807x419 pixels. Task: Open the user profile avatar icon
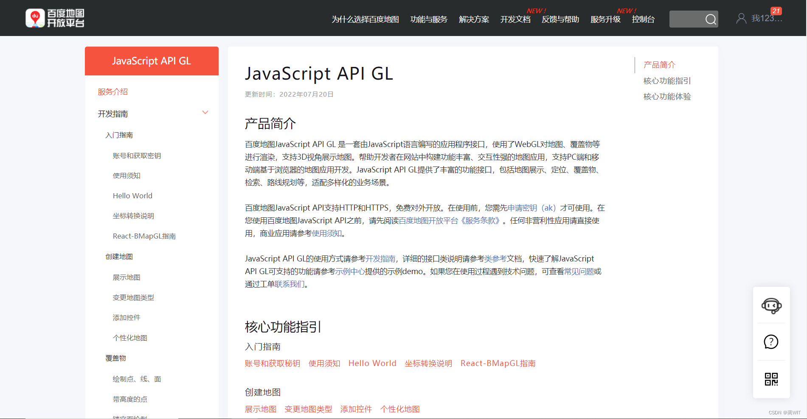(x=741, y=18)
